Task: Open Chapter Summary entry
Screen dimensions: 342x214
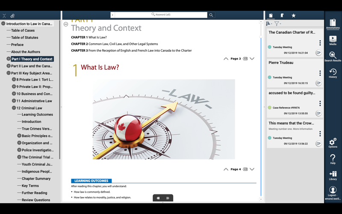Action: 36,178
